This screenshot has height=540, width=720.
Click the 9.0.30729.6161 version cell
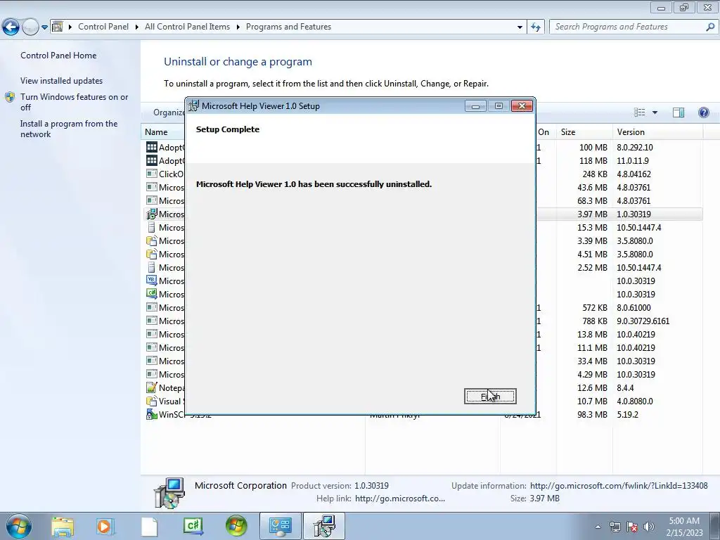pos(643,321)
